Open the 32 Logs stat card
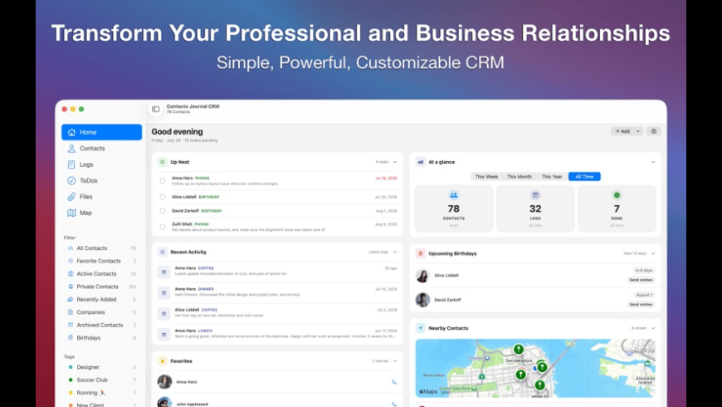722x407 pixels. pyautogui.click(x=535, y=208)
